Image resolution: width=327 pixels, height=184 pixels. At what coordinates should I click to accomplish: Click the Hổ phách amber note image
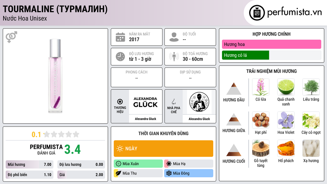click(x=286, y=148)
